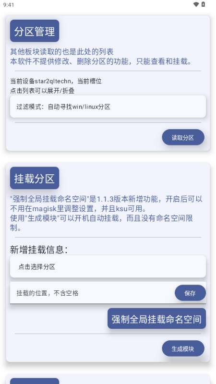The height and width of the screenshot is (384, 216).
Task: Tap the partially visible card header at bottom
Action: (35, 381)
